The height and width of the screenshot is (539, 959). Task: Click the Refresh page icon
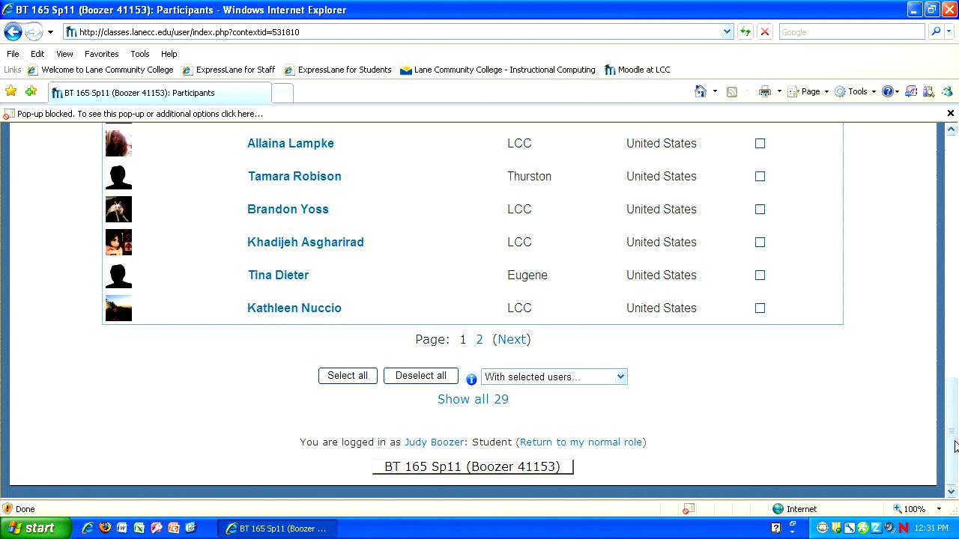coord(745,32)
